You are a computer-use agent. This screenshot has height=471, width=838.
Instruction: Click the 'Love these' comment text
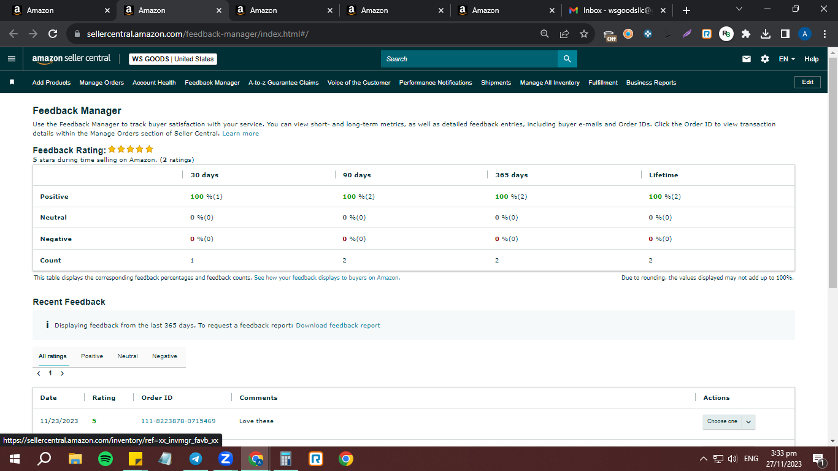[256, 421]
